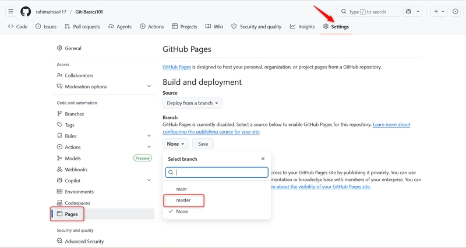Expand the sidebar Copilot chevron
The width and height of the screenshot is (466, 248).
(149, 180)
